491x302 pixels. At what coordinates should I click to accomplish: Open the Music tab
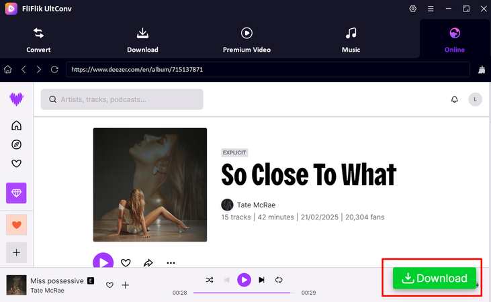click(x=351, y=40)
